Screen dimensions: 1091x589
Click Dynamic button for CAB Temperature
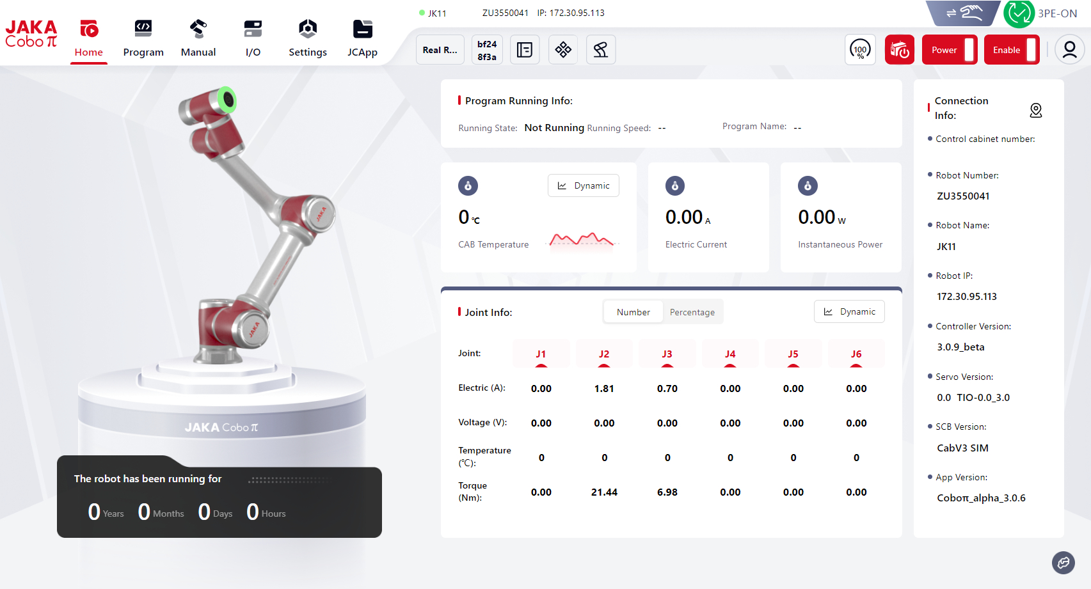(583, 185)
